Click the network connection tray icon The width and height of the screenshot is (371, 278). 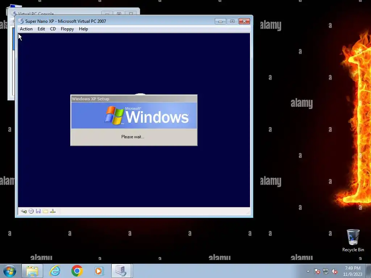(326, 271)
